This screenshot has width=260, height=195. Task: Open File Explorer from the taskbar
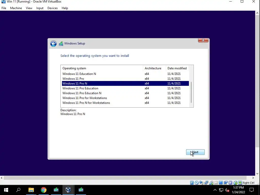[x=31, y=190]
